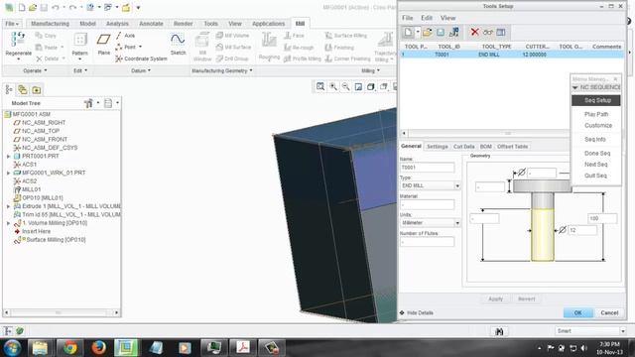This screenshot has width=635, height=357.
Task: Click the Save icon in quick access toolbar
Action: [x=44, y=7]
